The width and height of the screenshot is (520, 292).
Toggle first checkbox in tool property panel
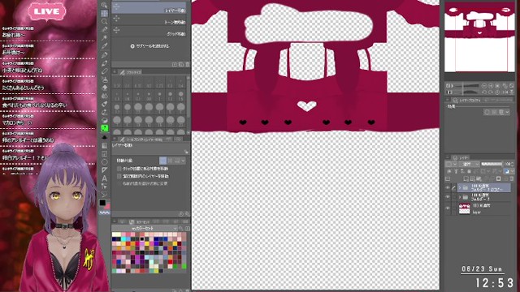tap(119, 169)
